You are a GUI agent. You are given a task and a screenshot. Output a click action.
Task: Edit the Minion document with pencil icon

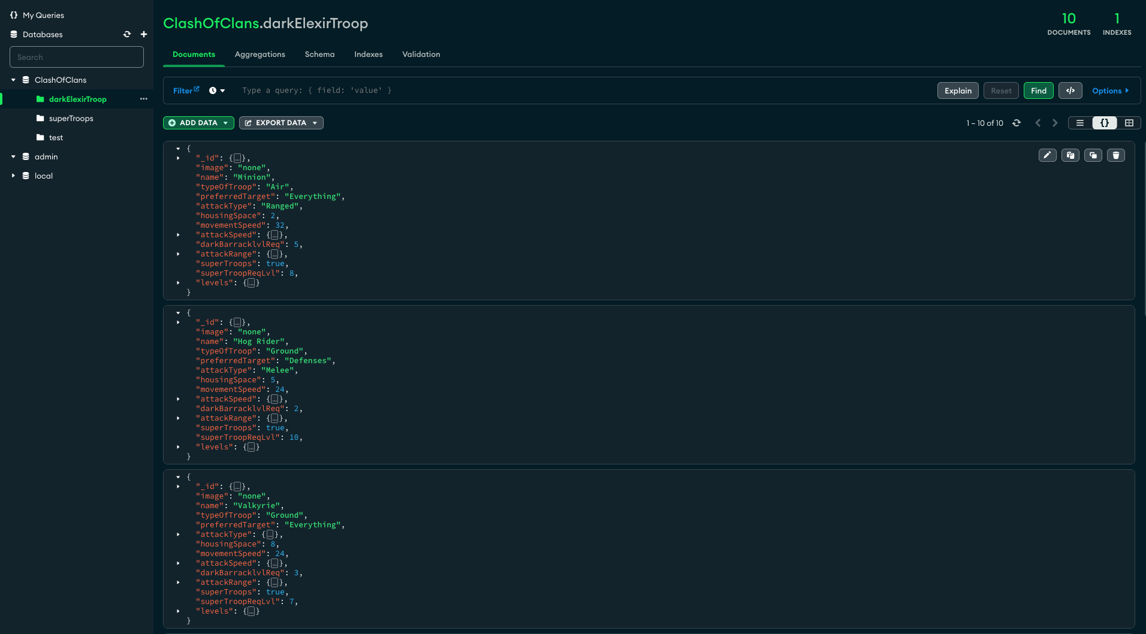pos(1047,155)
